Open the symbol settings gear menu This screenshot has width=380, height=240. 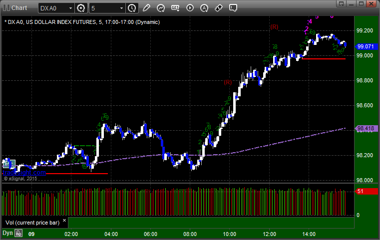(81, 8)
